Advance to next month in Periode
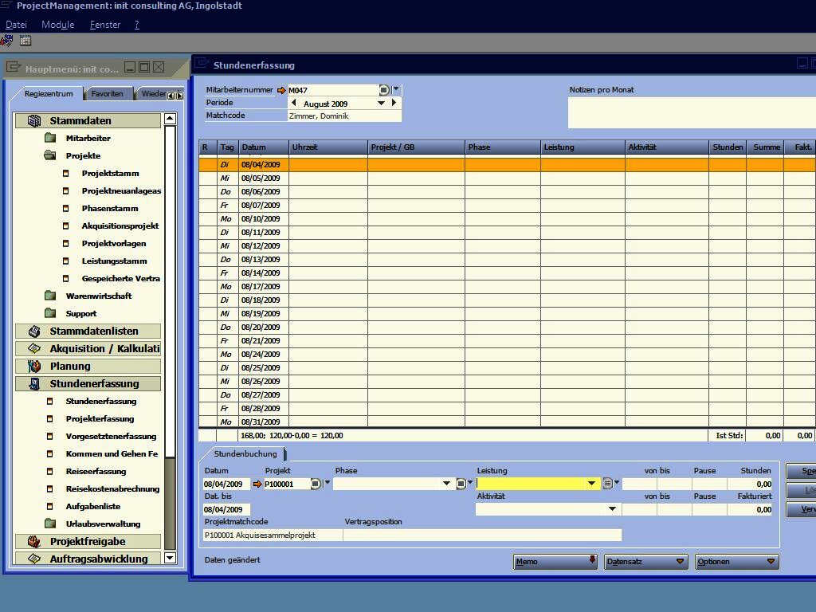The height and width of the screenshot is (612, 816). (x=394, y=103)
